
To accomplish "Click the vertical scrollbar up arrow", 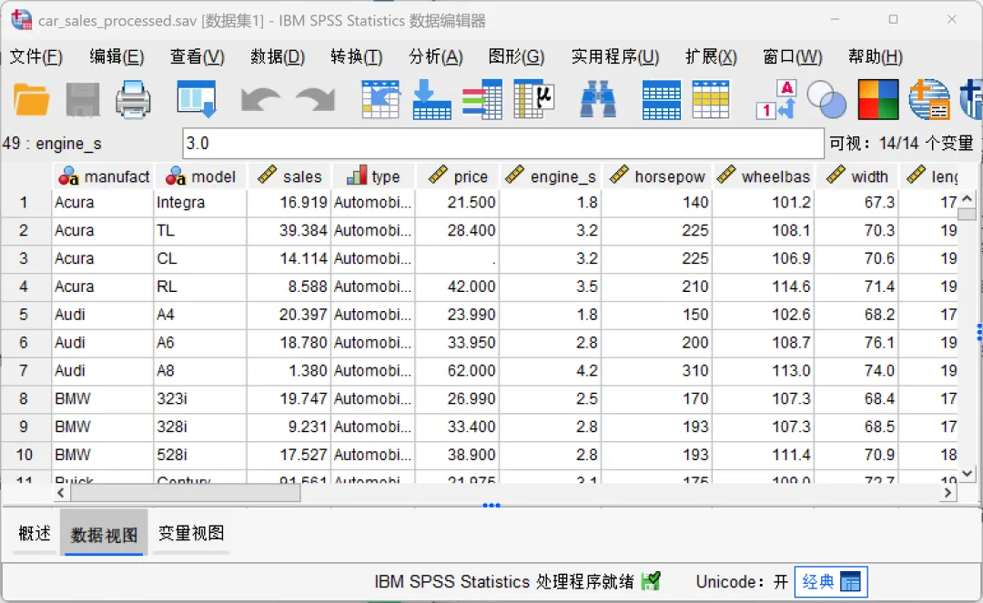I will click(968, 198).
